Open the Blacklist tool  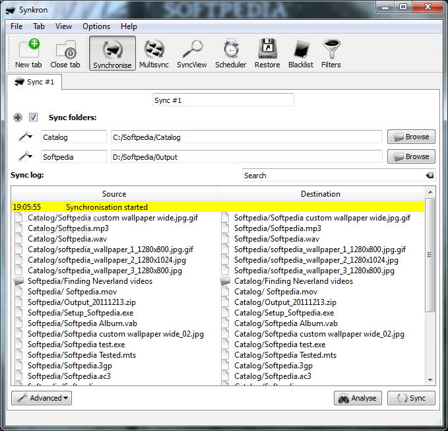[x=301, y=53]
